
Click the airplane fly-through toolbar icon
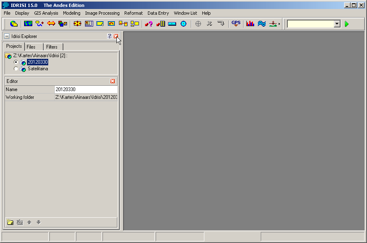273,24
